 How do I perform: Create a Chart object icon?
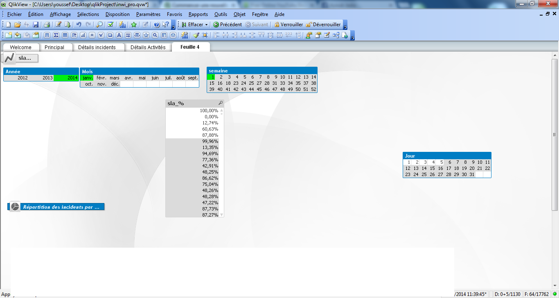83,35
